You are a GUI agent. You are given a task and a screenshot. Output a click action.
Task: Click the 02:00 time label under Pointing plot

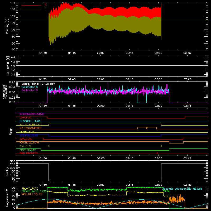tap(101, 53)
